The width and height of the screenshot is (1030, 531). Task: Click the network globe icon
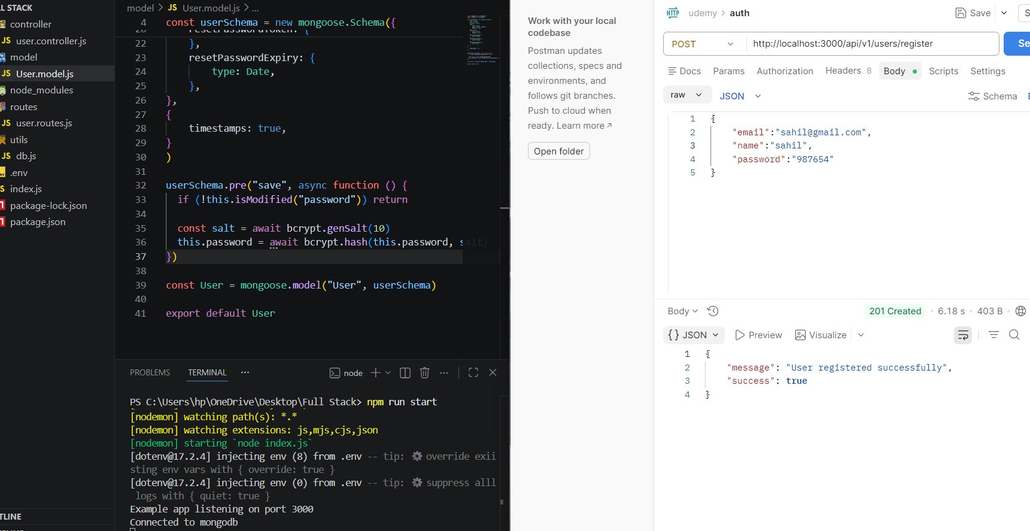pyautogui.click(x=1021, y=311)
